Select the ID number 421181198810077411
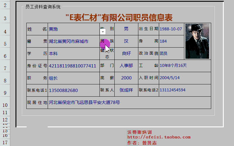The image size is (234, 146). (74, 66)
